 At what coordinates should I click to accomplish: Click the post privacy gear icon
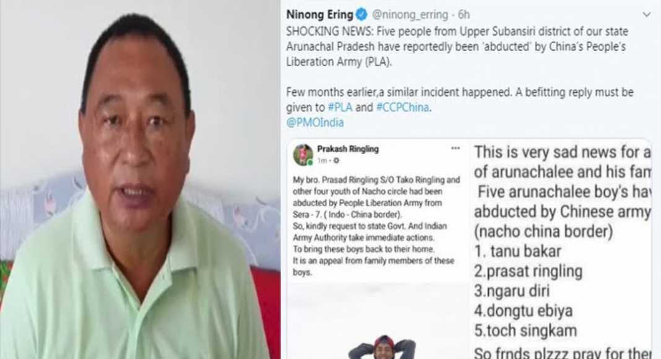click(336, 160)
